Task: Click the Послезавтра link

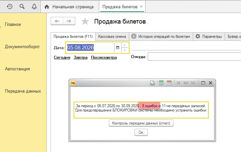Action: [104, 57]
